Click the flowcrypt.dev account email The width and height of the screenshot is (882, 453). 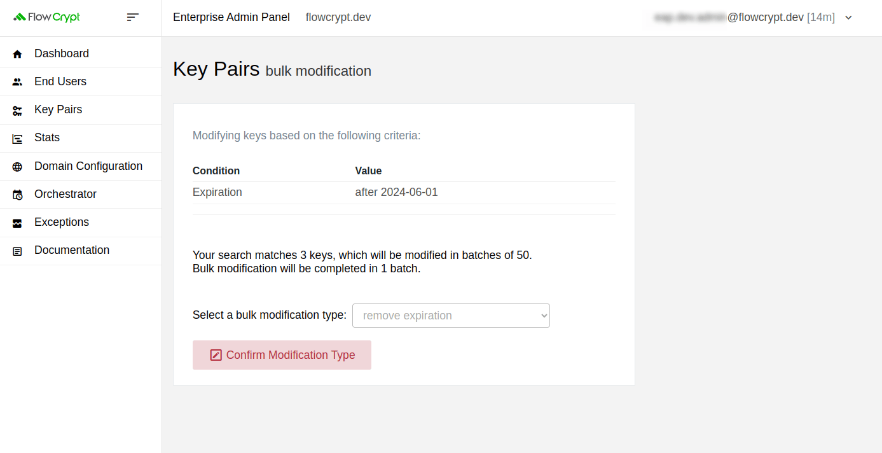(729, 17)
